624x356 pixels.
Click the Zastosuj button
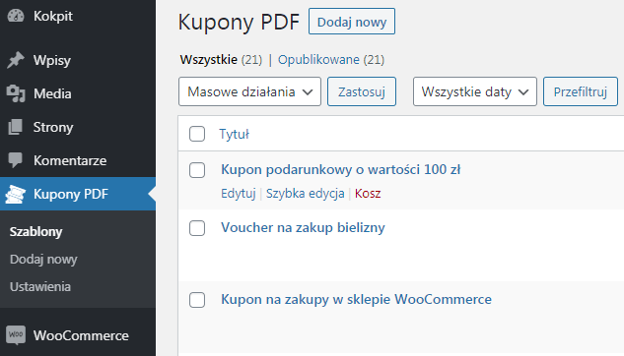coord(362,91)
